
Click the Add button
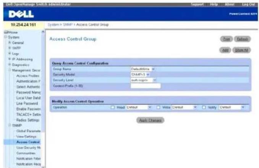[x=225, y=50]
